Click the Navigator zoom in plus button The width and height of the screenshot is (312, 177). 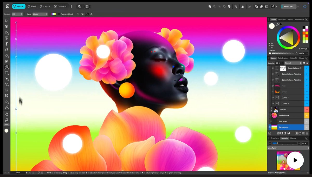299,143
